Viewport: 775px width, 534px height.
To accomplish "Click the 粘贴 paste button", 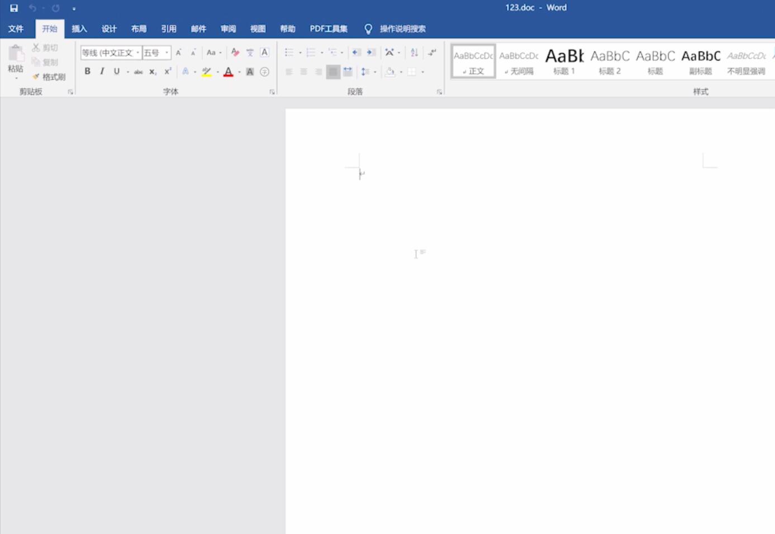I will pyautogui.click(x=16, y=61).
